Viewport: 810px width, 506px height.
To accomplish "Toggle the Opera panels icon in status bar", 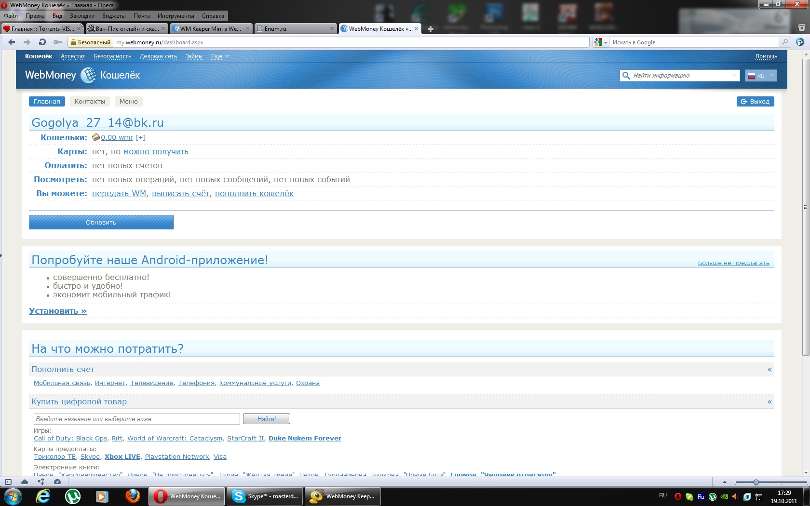I will tap(8, 482).
